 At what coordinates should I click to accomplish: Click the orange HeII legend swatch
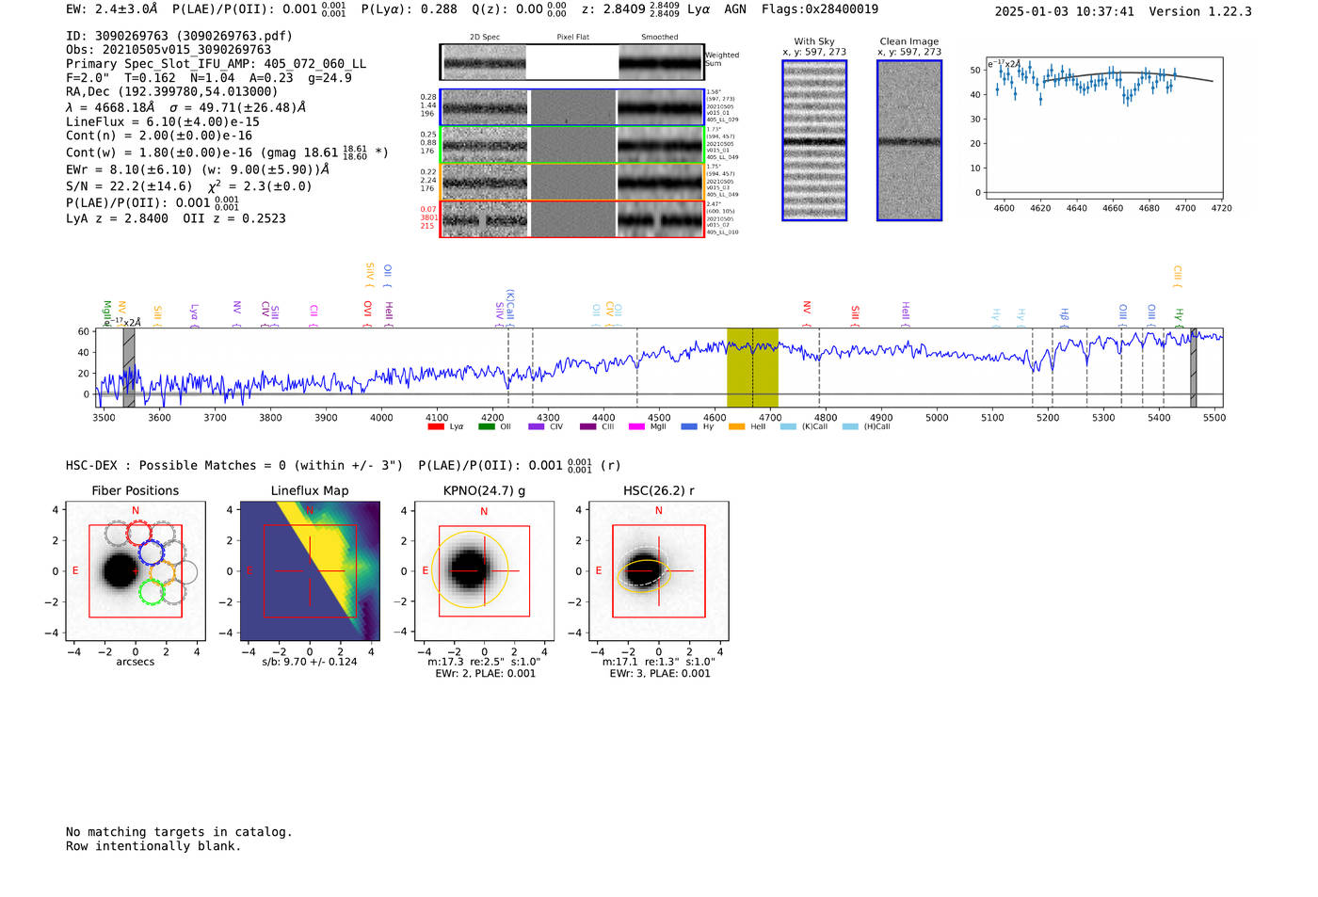coord(736,426)
